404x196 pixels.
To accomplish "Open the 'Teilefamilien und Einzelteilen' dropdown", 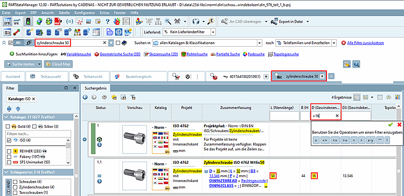I will coord(334,43).
